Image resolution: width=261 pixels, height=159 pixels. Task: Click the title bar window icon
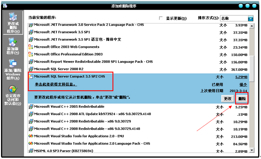[5, 6]
